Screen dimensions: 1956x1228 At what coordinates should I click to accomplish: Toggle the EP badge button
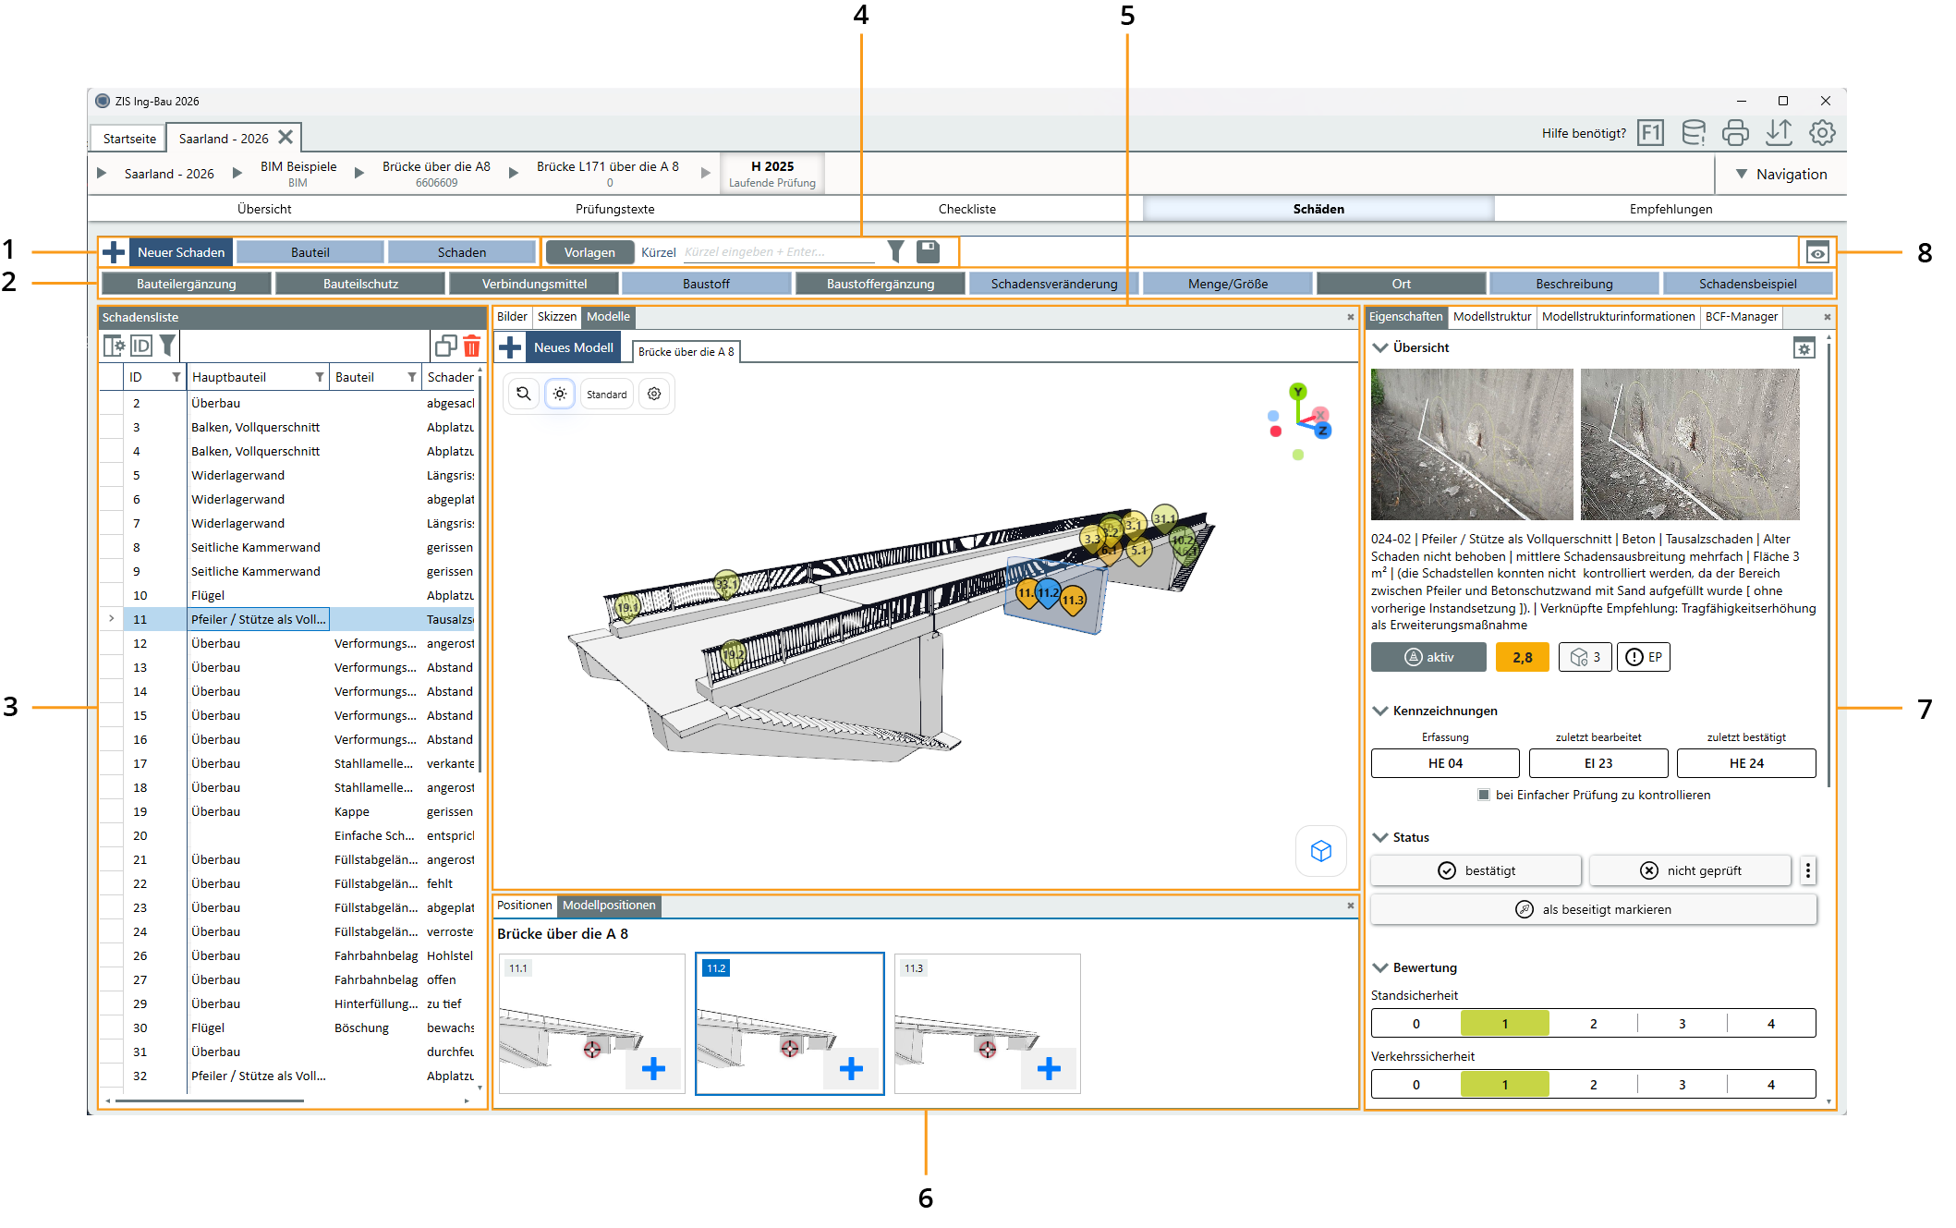click(x=1644, y=657)
